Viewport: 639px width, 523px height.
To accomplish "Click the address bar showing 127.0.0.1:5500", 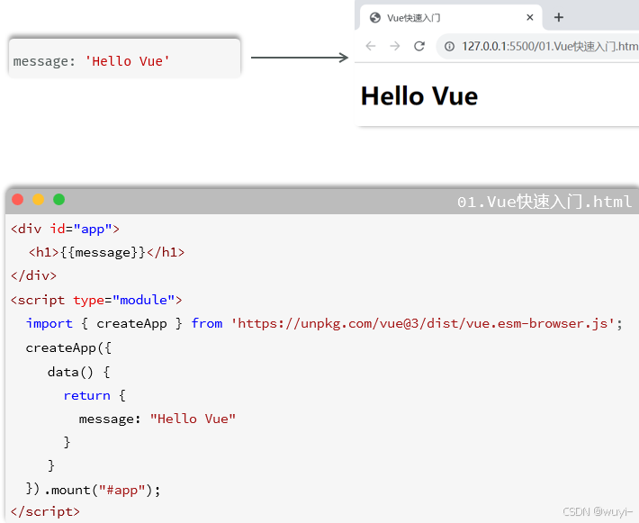I will (x=538, y=47).
